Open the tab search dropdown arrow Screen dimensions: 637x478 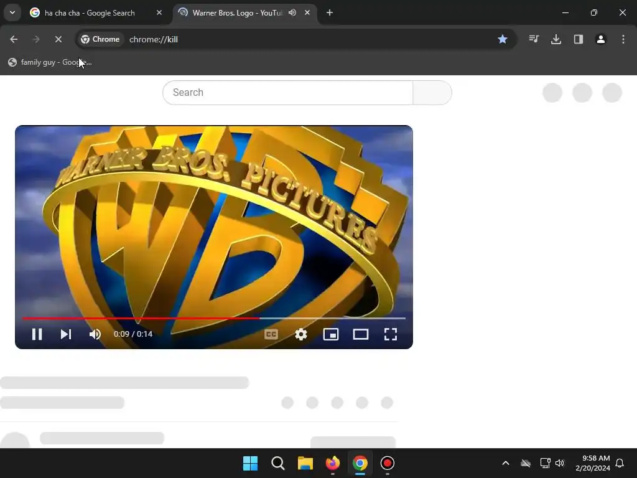(x=12, y=12)
